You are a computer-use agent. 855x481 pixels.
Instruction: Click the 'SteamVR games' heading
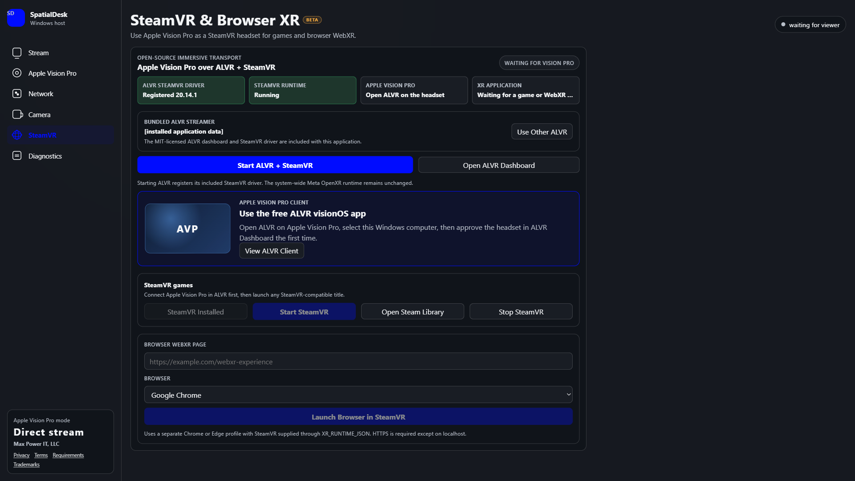(168, 285)
